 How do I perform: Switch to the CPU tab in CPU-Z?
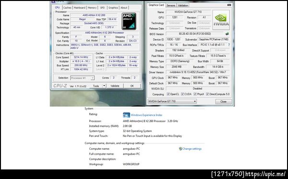[x=57, y=8]
